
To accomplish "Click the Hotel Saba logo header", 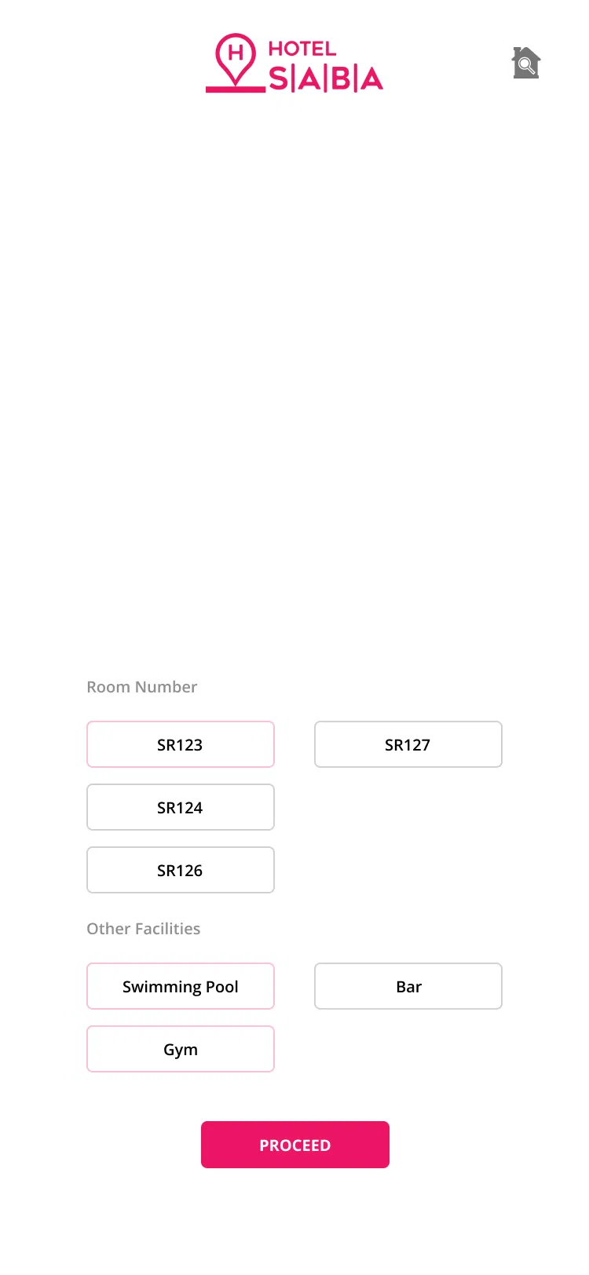I will click(294, 64).
